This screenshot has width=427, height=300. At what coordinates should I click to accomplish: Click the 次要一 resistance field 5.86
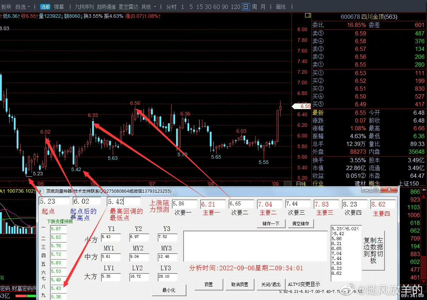click(185, 204)
